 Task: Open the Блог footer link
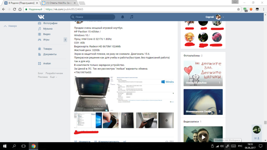pyautogui.click(x=40, y=73)
